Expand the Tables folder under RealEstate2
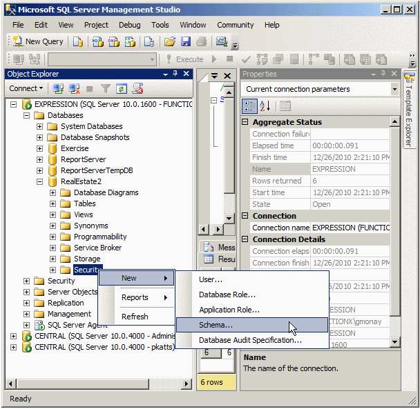This screenshot has height=409, width=420. (x=52, y=204)
